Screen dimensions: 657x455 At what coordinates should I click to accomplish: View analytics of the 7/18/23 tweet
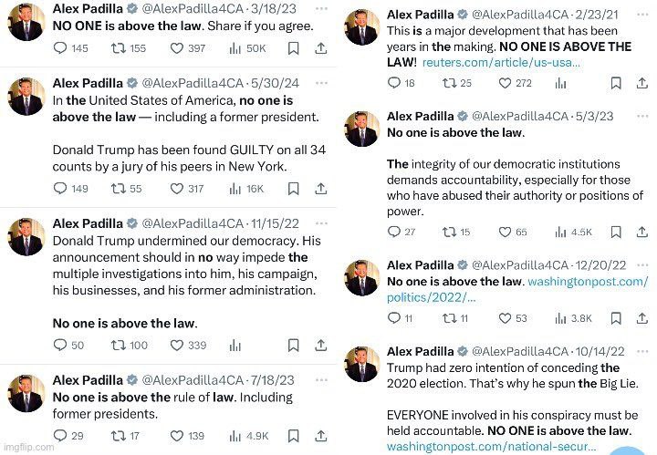pos(235,437)
